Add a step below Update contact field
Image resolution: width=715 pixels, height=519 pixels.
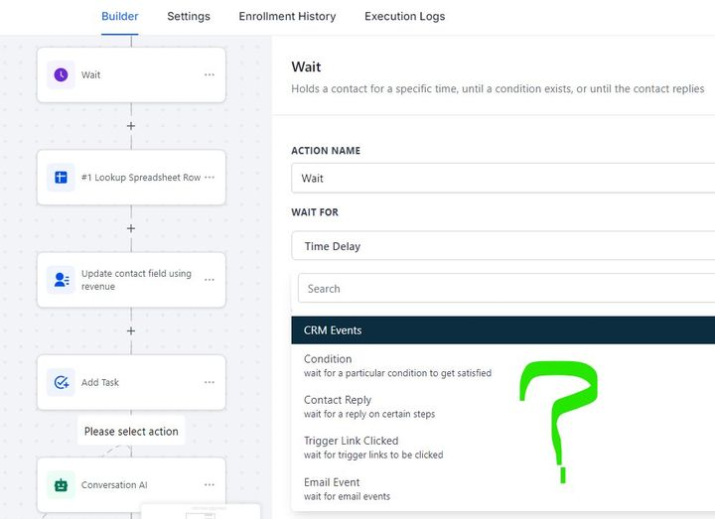[x=131, y=330]
